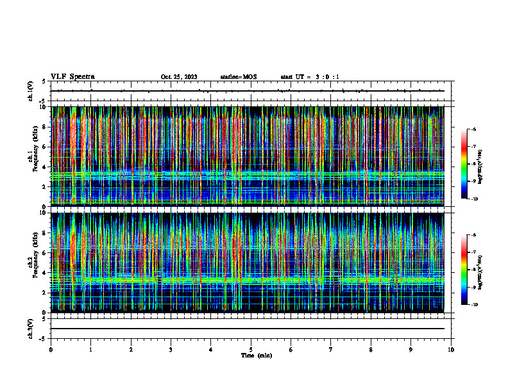The image size is (508, 392).
Task: Click the ch.1 spectrogram panel
Action: point(248,156)
